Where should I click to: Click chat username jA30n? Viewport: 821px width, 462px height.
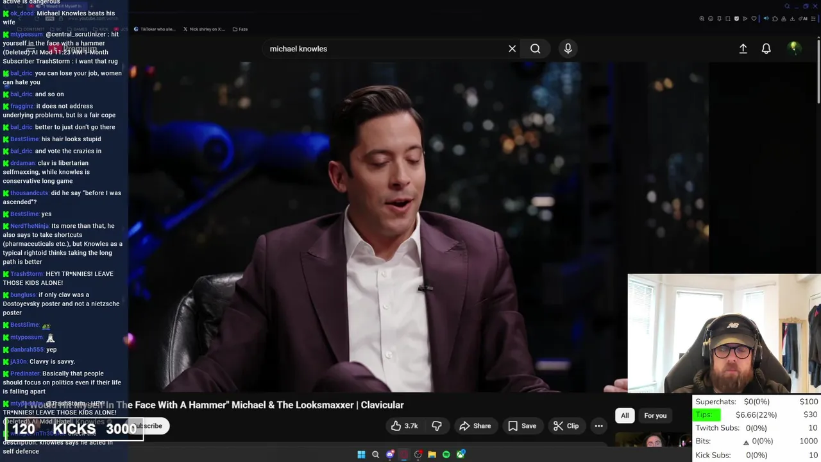tap(18, 362)
